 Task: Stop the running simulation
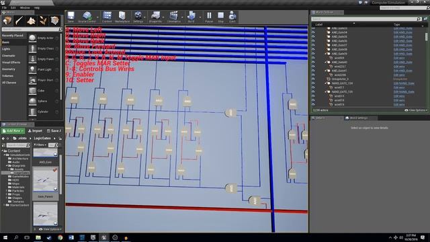220,17
